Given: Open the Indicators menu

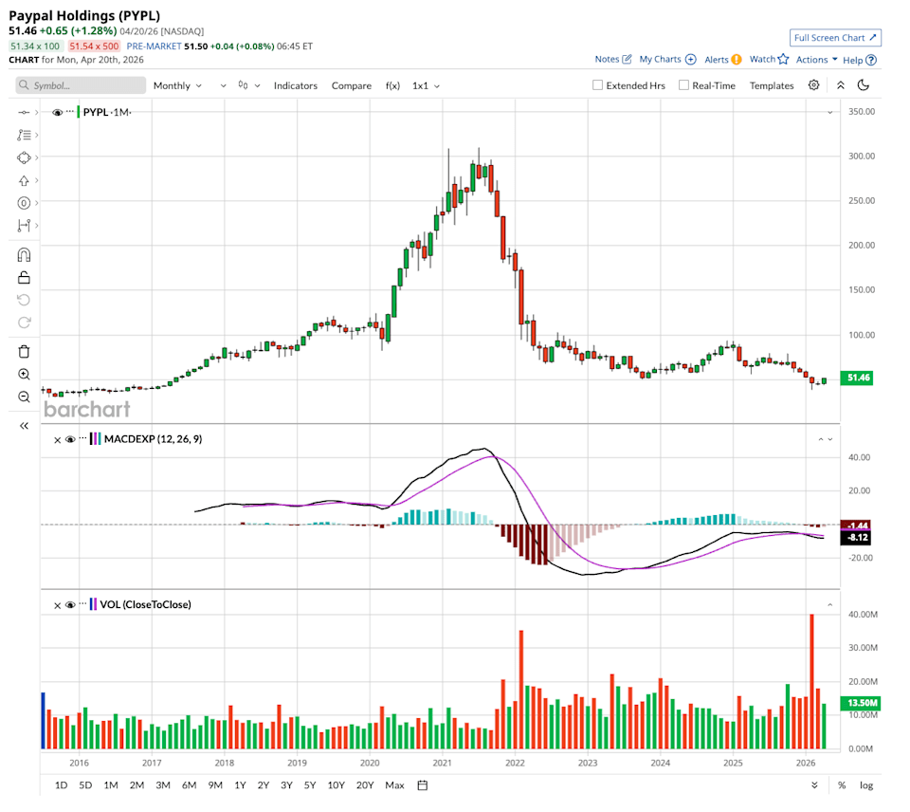Looking at the screenshot, I should (296, 85).
